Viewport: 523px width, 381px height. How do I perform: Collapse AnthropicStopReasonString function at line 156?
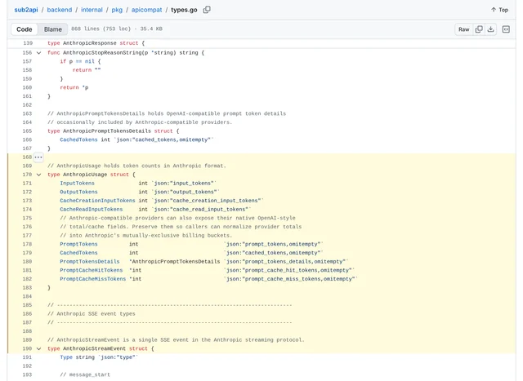tap(39, 52)
